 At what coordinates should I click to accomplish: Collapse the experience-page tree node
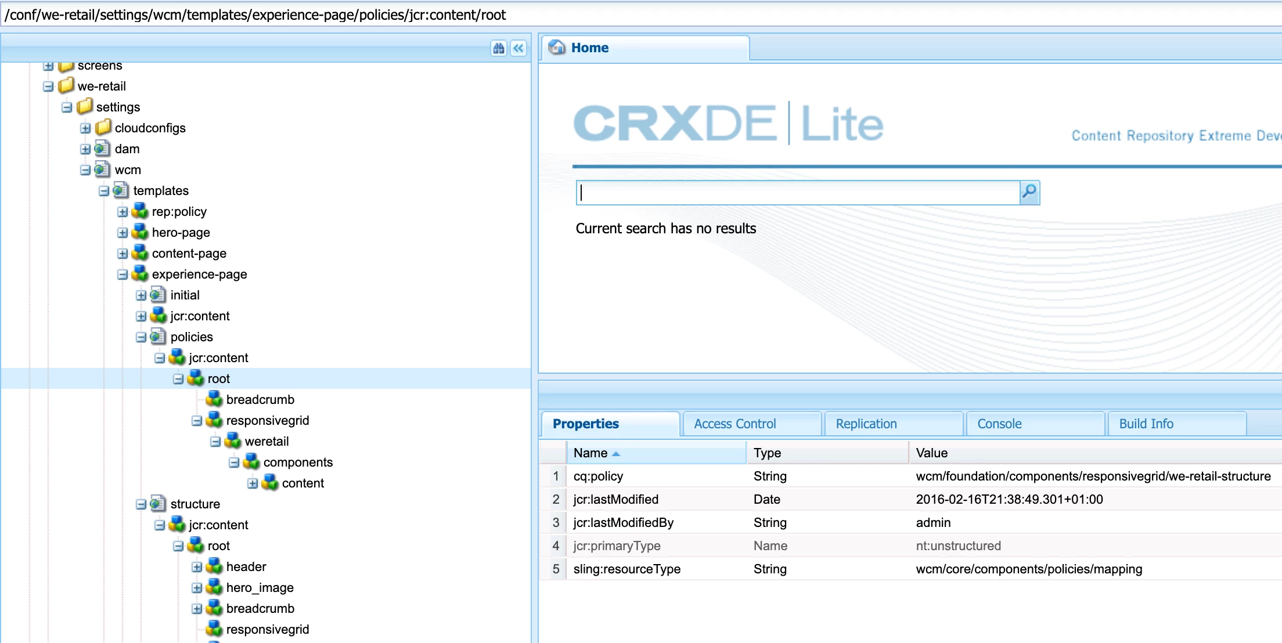122,274
